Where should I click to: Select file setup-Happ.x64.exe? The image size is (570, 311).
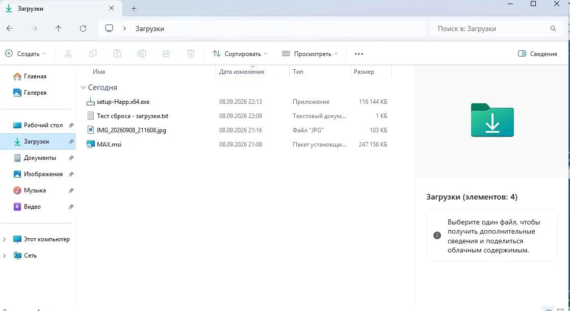click(x=123, y=102)
